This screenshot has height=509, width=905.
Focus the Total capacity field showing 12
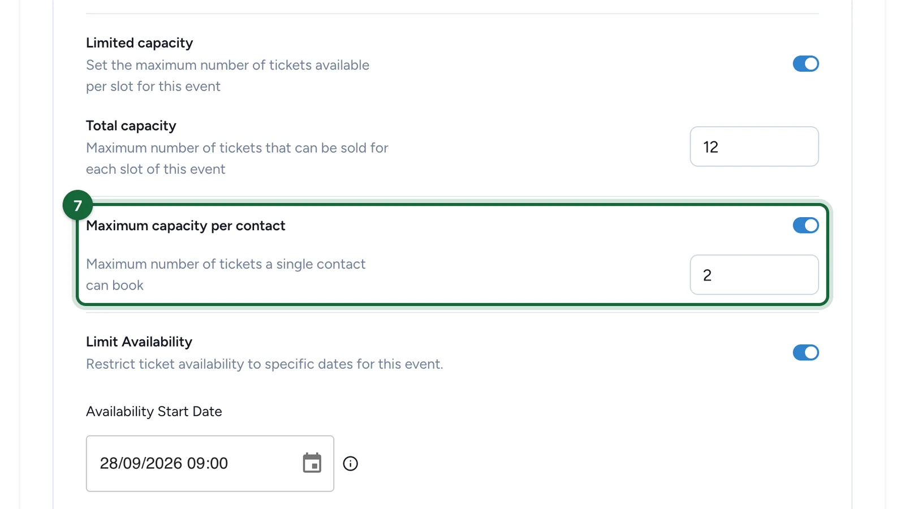coord(754,146)
